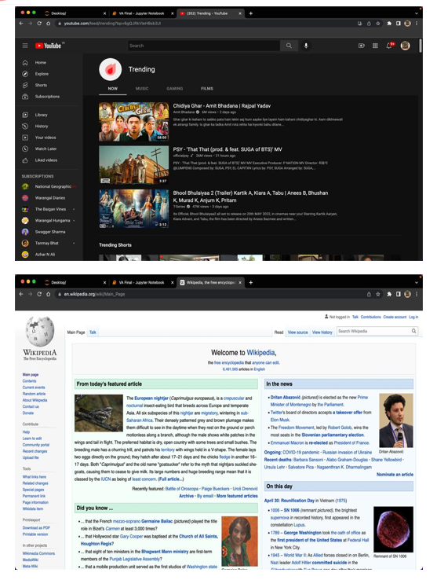Screen dimensions: 437x580
Task: Open the YouTube apps grid icon
Action: pyautogui.click(x=375, y=46)
